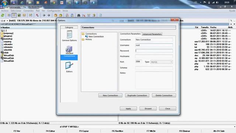Click the first yellow package Pack files icon
The width and height of the screenshot is (236, 133).
(56, 16)
